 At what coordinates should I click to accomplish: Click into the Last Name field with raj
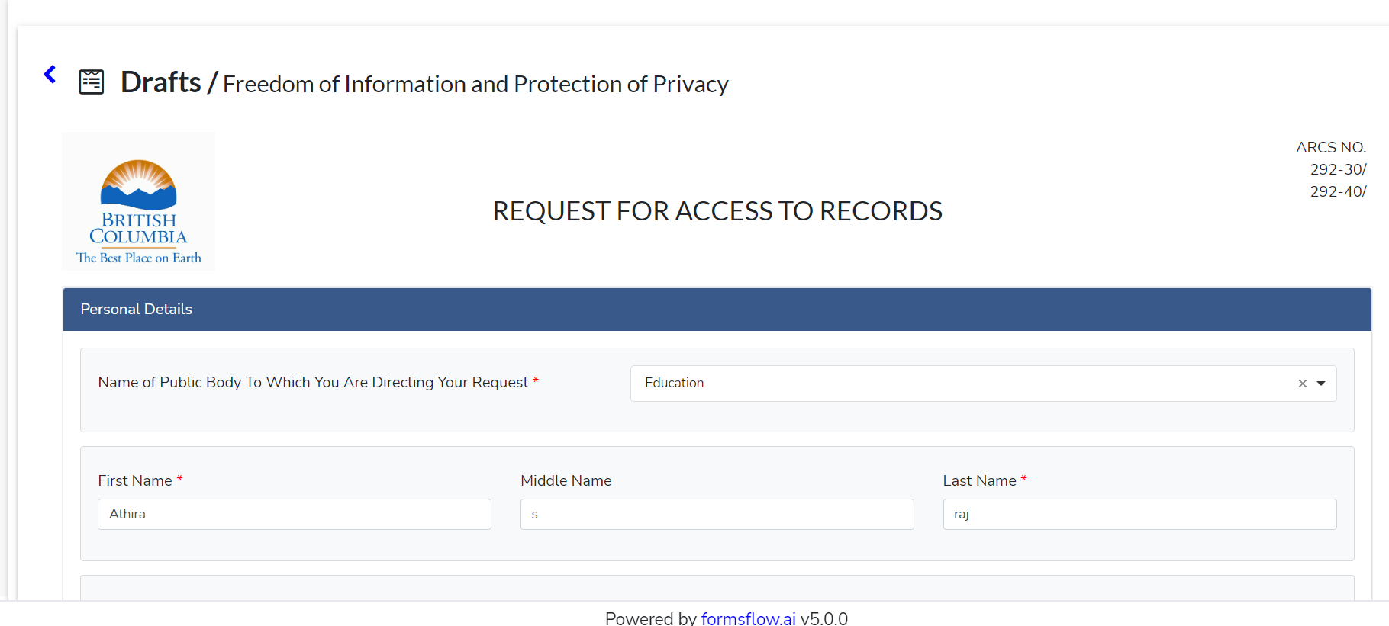[x=1139, y=514]
